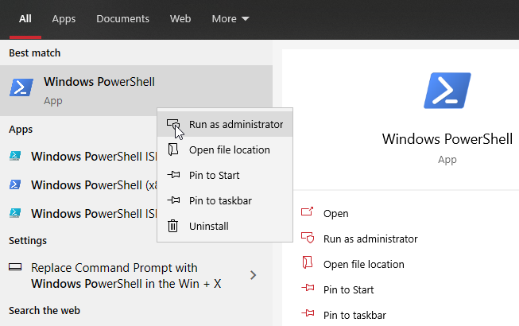Screen dimensions: 519x326
Task: Select Pin to taskbar in the context menu
Action: click(225, 200)
